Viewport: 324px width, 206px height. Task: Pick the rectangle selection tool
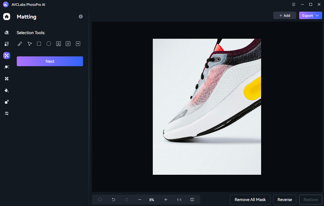click(39, 44)
